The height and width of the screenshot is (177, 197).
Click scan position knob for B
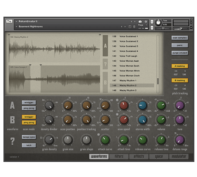pyautogui.click(x=68, y=120)
